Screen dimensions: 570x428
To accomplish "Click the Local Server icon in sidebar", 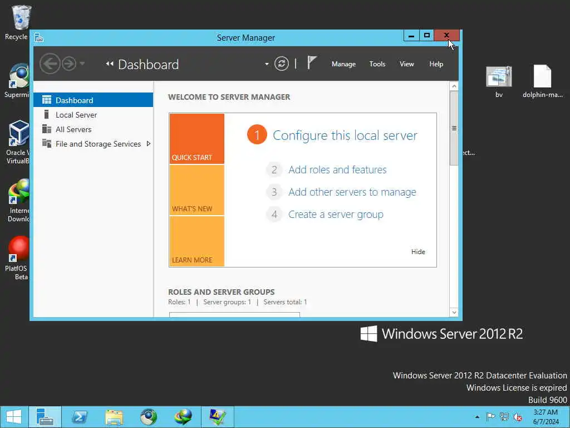I will [x=46, y=114].
